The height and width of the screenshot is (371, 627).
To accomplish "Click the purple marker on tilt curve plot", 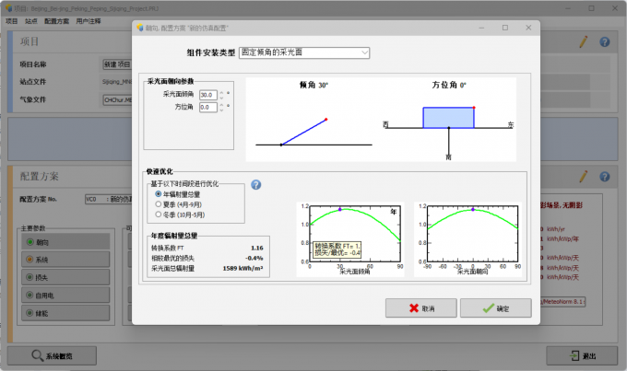I will pos(340,209).
